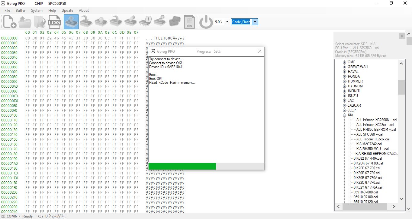
Task: Click the tree scrollbar left arrow
Action: (x=338, y=206)
